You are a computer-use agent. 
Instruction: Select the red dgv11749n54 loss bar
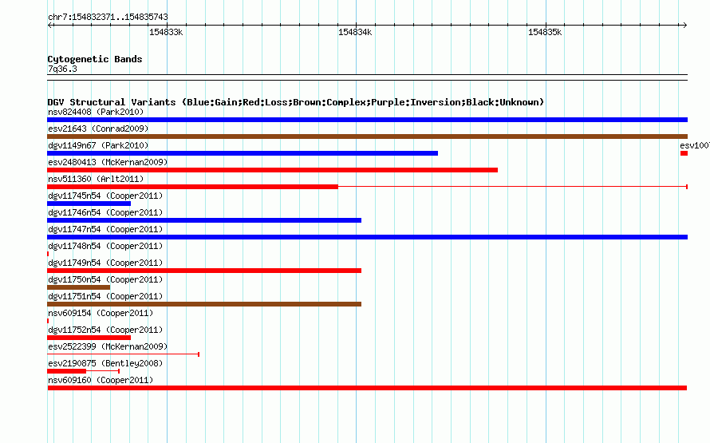click(x=204, y=271)
